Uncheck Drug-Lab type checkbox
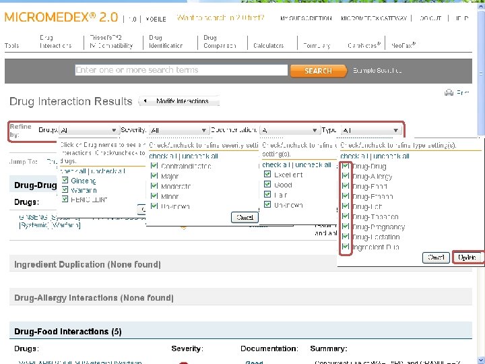 coord(346,206)
